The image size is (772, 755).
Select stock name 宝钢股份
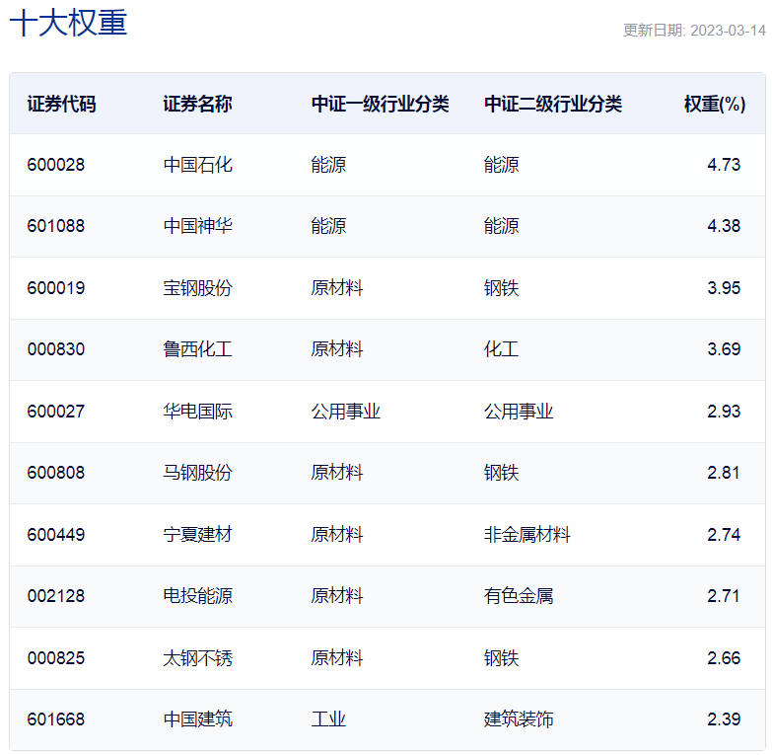click(x=197, y=288)
